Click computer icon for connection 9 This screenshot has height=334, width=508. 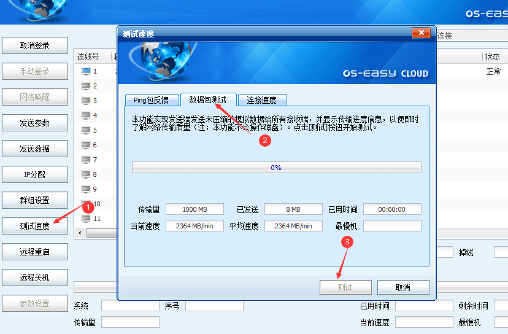pos(86,189)
